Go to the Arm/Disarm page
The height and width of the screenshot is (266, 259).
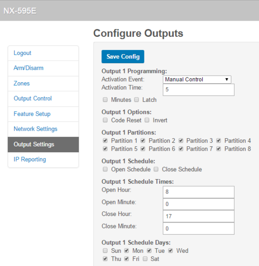click(28, 68)
